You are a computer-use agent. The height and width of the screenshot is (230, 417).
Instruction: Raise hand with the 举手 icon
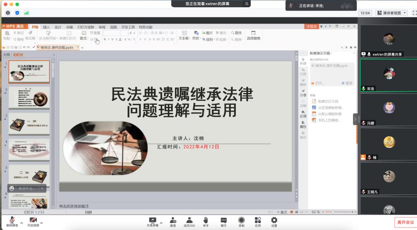(206, 221)
